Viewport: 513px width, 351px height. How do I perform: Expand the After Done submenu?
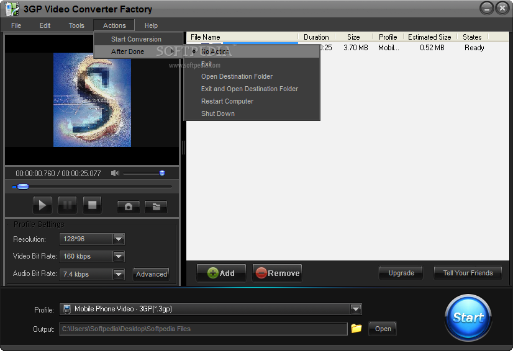click(x=138, y=51)
